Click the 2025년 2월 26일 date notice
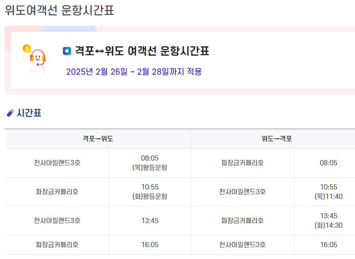This screenshot has width=355, height=259. tap(134, 72)
